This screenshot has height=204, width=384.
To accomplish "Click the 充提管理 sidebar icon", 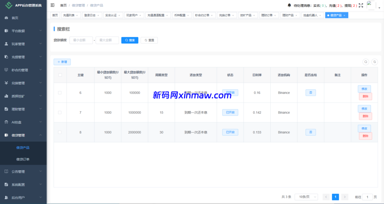I will pyautogui.click(x=6, y=57).
